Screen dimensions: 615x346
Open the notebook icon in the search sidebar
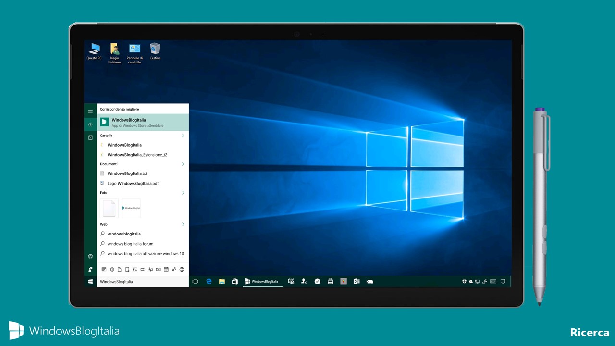click(x=90, y=137)
